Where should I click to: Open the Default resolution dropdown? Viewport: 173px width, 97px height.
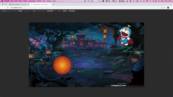9,11
